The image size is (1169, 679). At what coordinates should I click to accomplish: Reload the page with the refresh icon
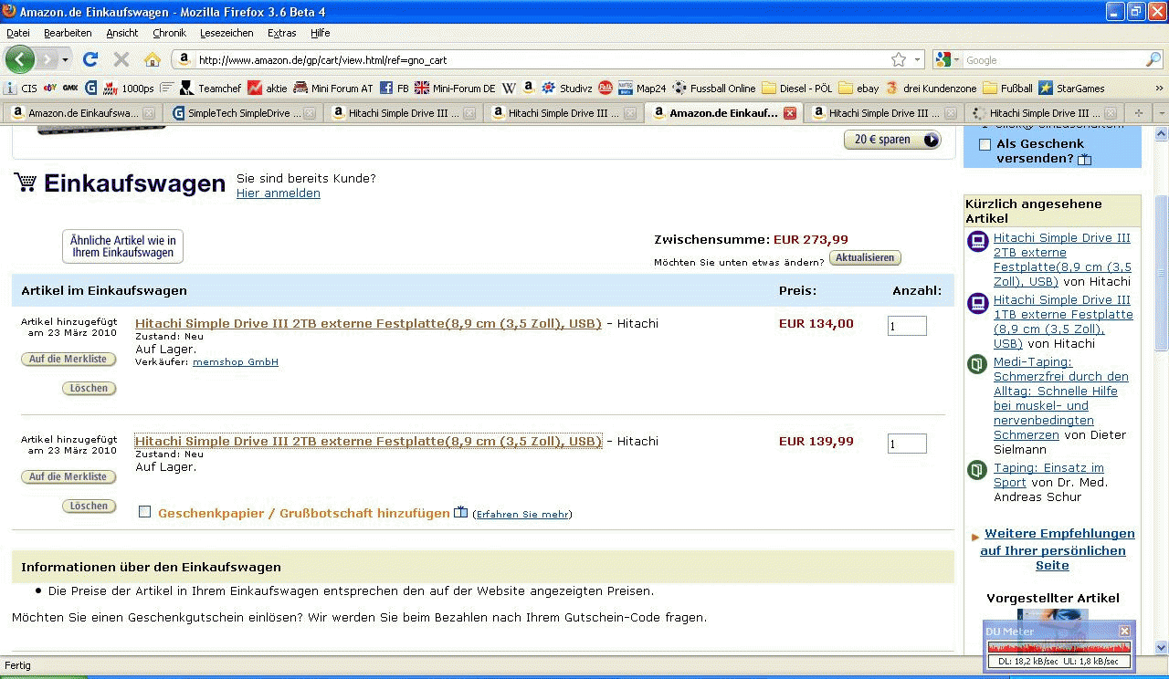click(90, 59)
